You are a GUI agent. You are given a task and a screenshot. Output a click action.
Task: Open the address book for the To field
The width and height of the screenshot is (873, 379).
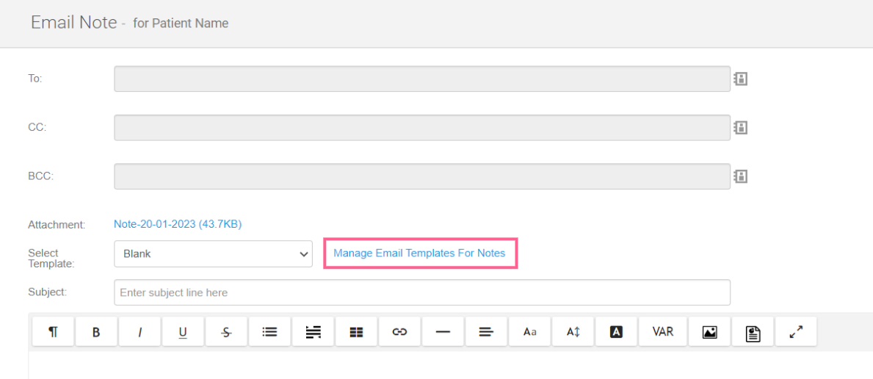click(x=741, y=79)
